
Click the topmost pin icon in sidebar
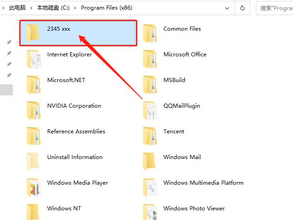pyautogui.click(x=9, y=42)
